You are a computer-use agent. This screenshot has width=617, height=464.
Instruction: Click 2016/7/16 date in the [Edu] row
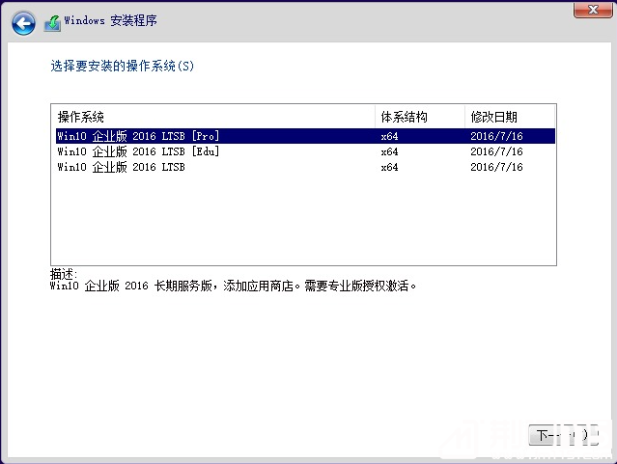pos(496,151)
